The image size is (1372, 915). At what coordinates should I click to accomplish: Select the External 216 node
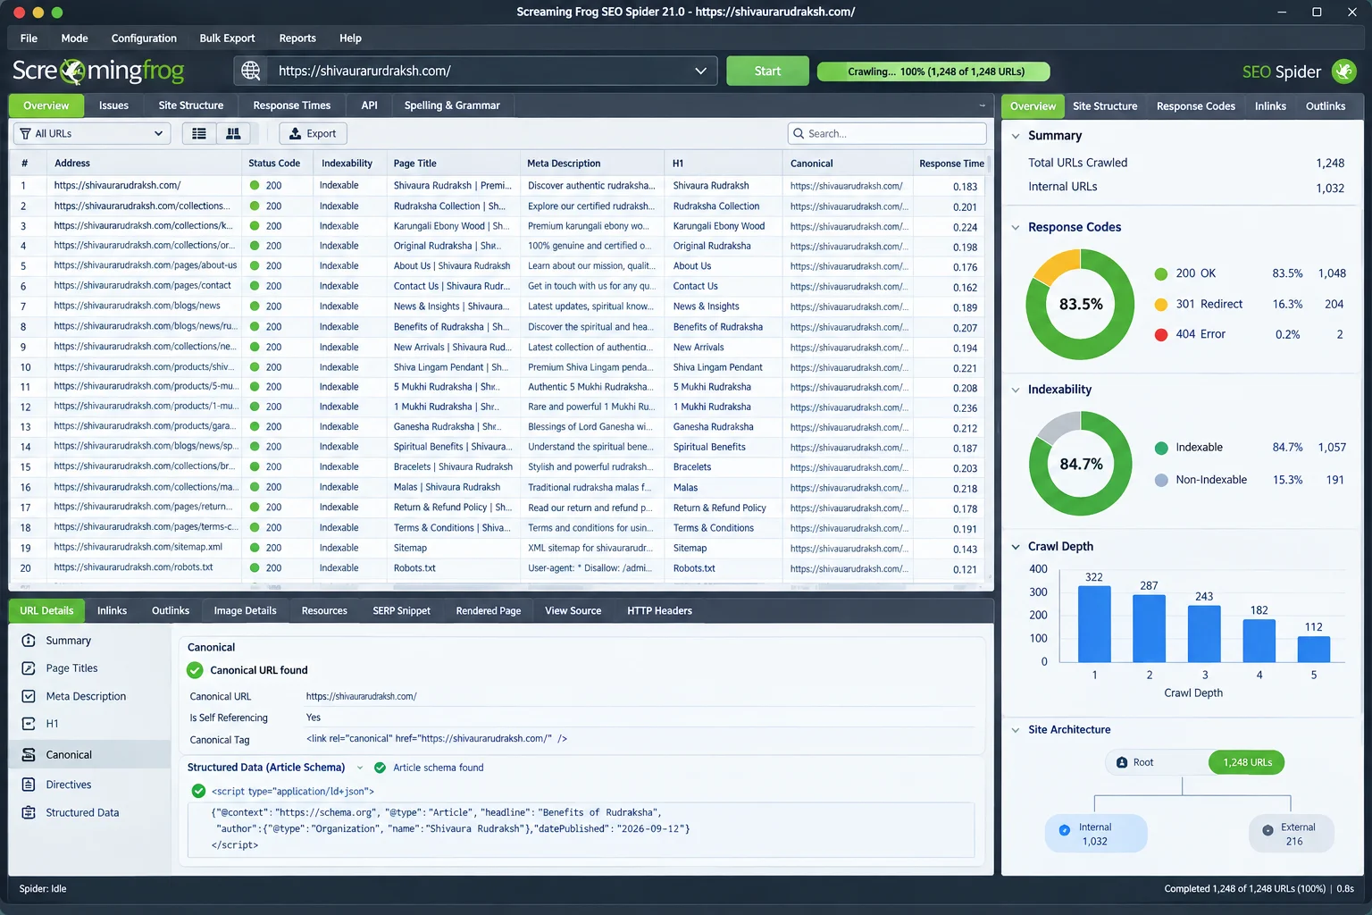[x=1292, y=834]
